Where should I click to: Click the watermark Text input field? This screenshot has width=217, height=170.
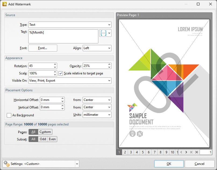(63, 36)
